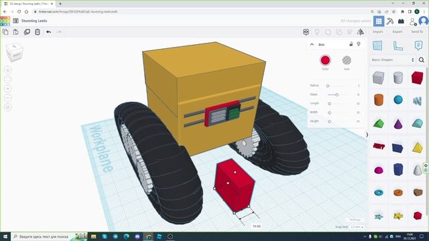
Task: Search shapes with the magnifier icon
Action: [x=422, y=60]
